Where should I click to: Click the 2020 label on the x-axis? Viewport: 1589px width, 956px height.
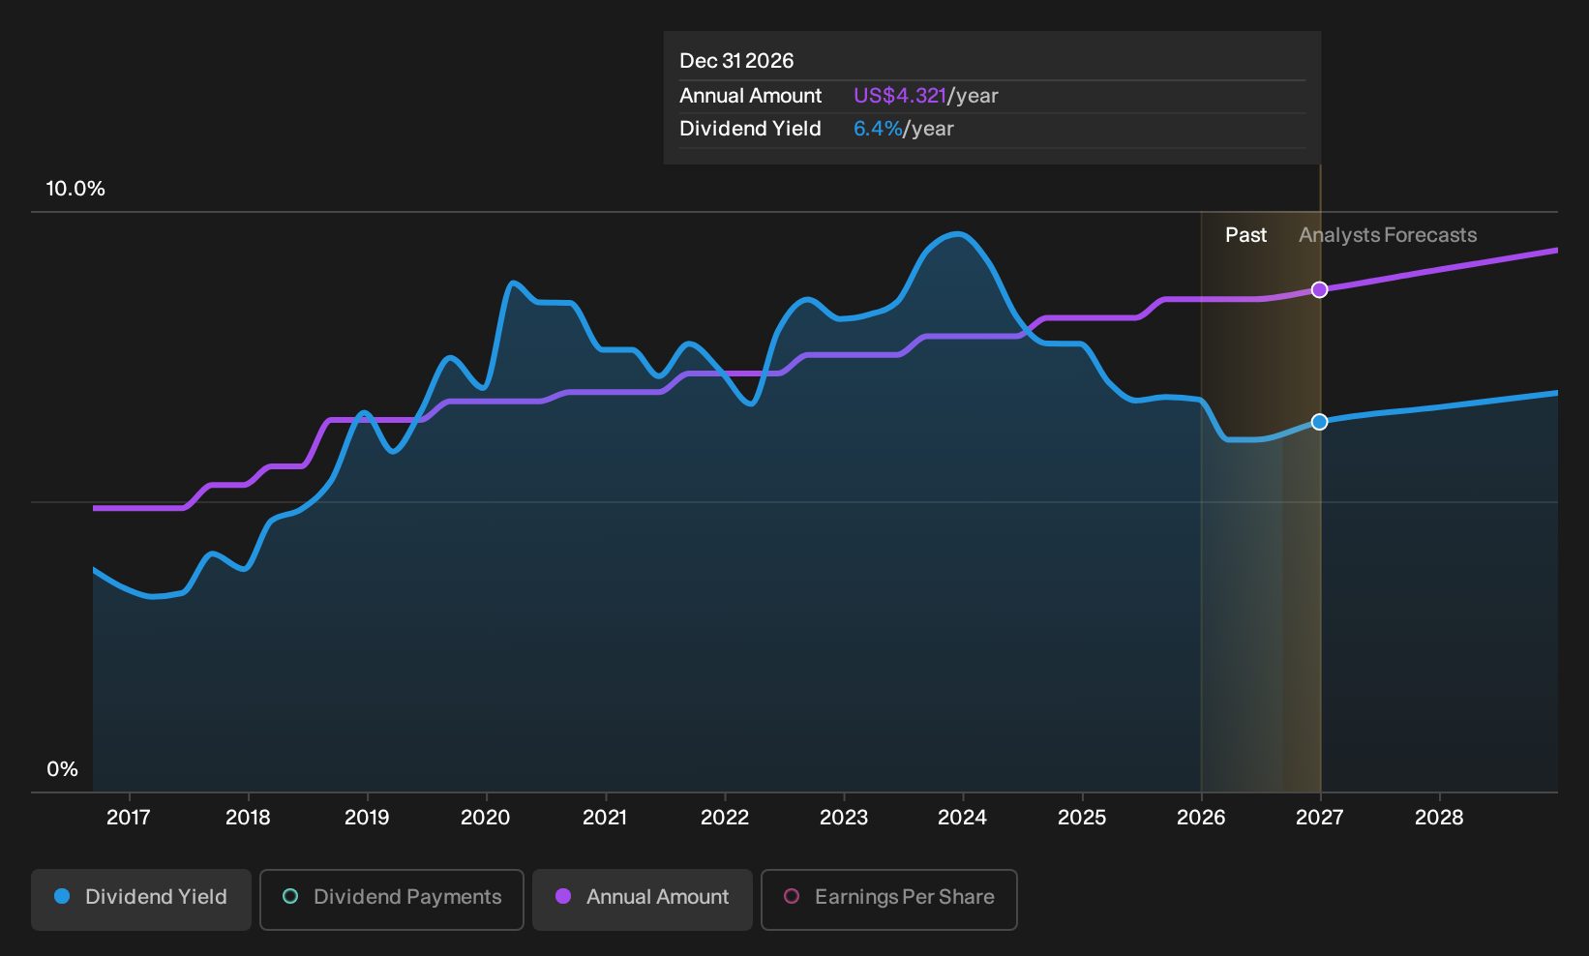485,818
